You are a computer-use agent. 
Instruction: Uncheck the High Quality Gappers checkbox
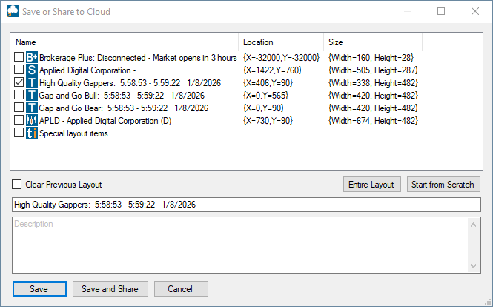click(19, 82)
